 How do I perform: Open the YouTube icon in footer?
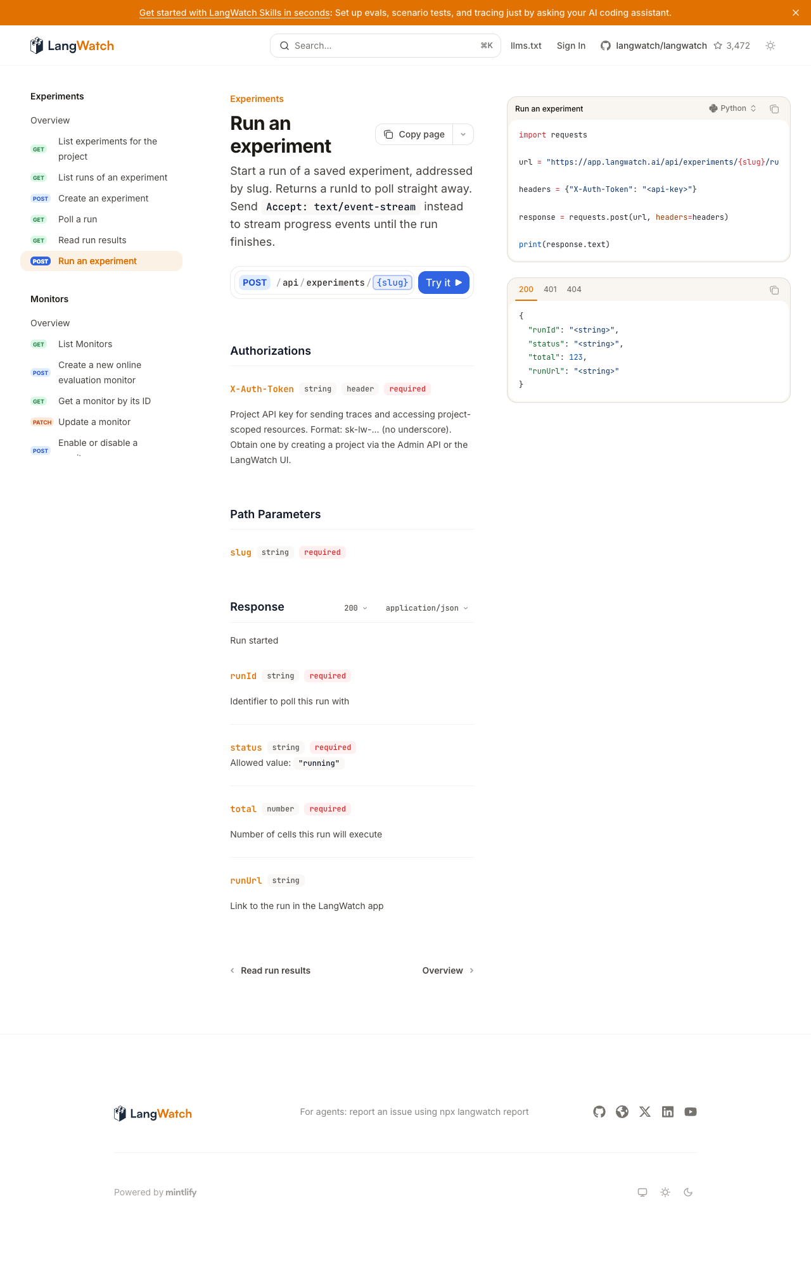pyautogui.click(x=691, y=1112)
